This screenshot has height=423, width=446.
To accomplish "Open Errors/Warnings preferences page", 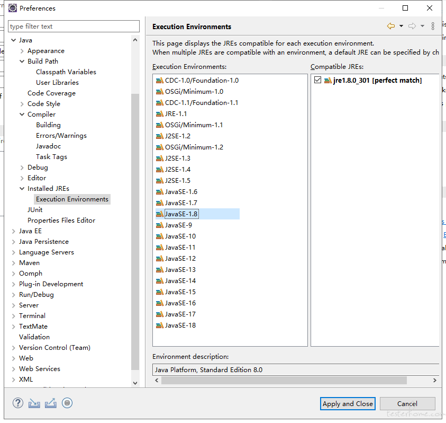I will [x=61, y=136].
